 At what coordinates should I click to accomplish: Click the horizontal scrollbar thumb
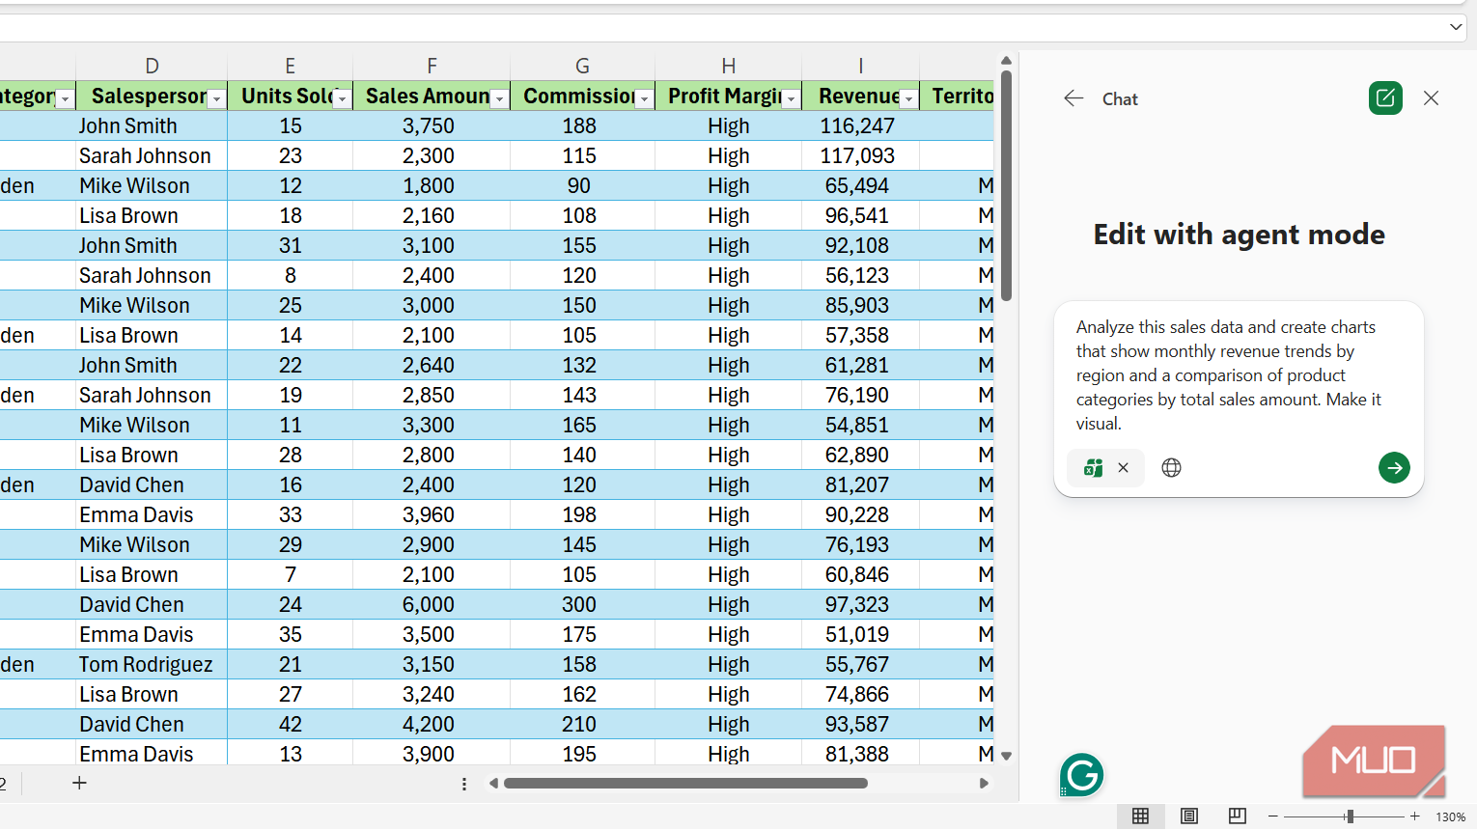tap(685, 784)
